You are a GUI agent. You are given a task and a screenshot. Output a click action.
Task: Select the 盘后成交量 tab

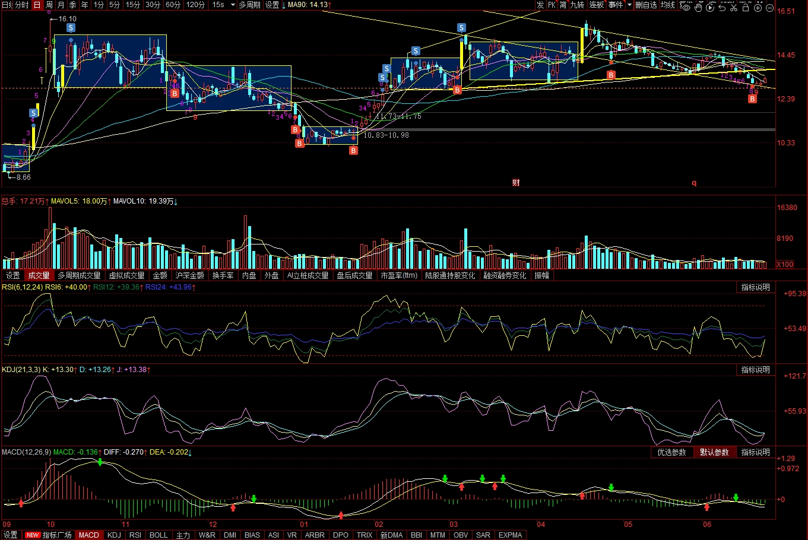pos(354,275)
